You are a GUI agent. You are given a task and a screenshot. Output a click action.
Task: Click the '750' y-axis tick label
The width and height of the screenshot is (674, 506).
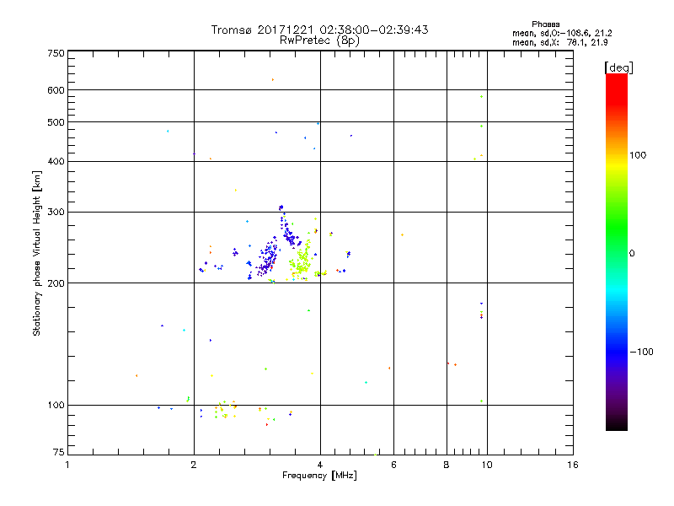[x=56, y=53]
